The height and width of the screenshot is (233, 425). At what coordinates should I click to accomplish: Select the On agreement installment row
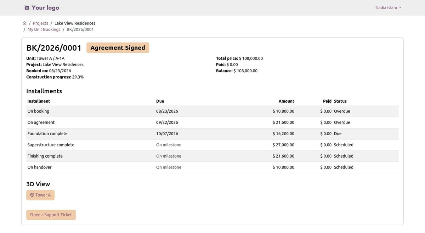(212, 123)
